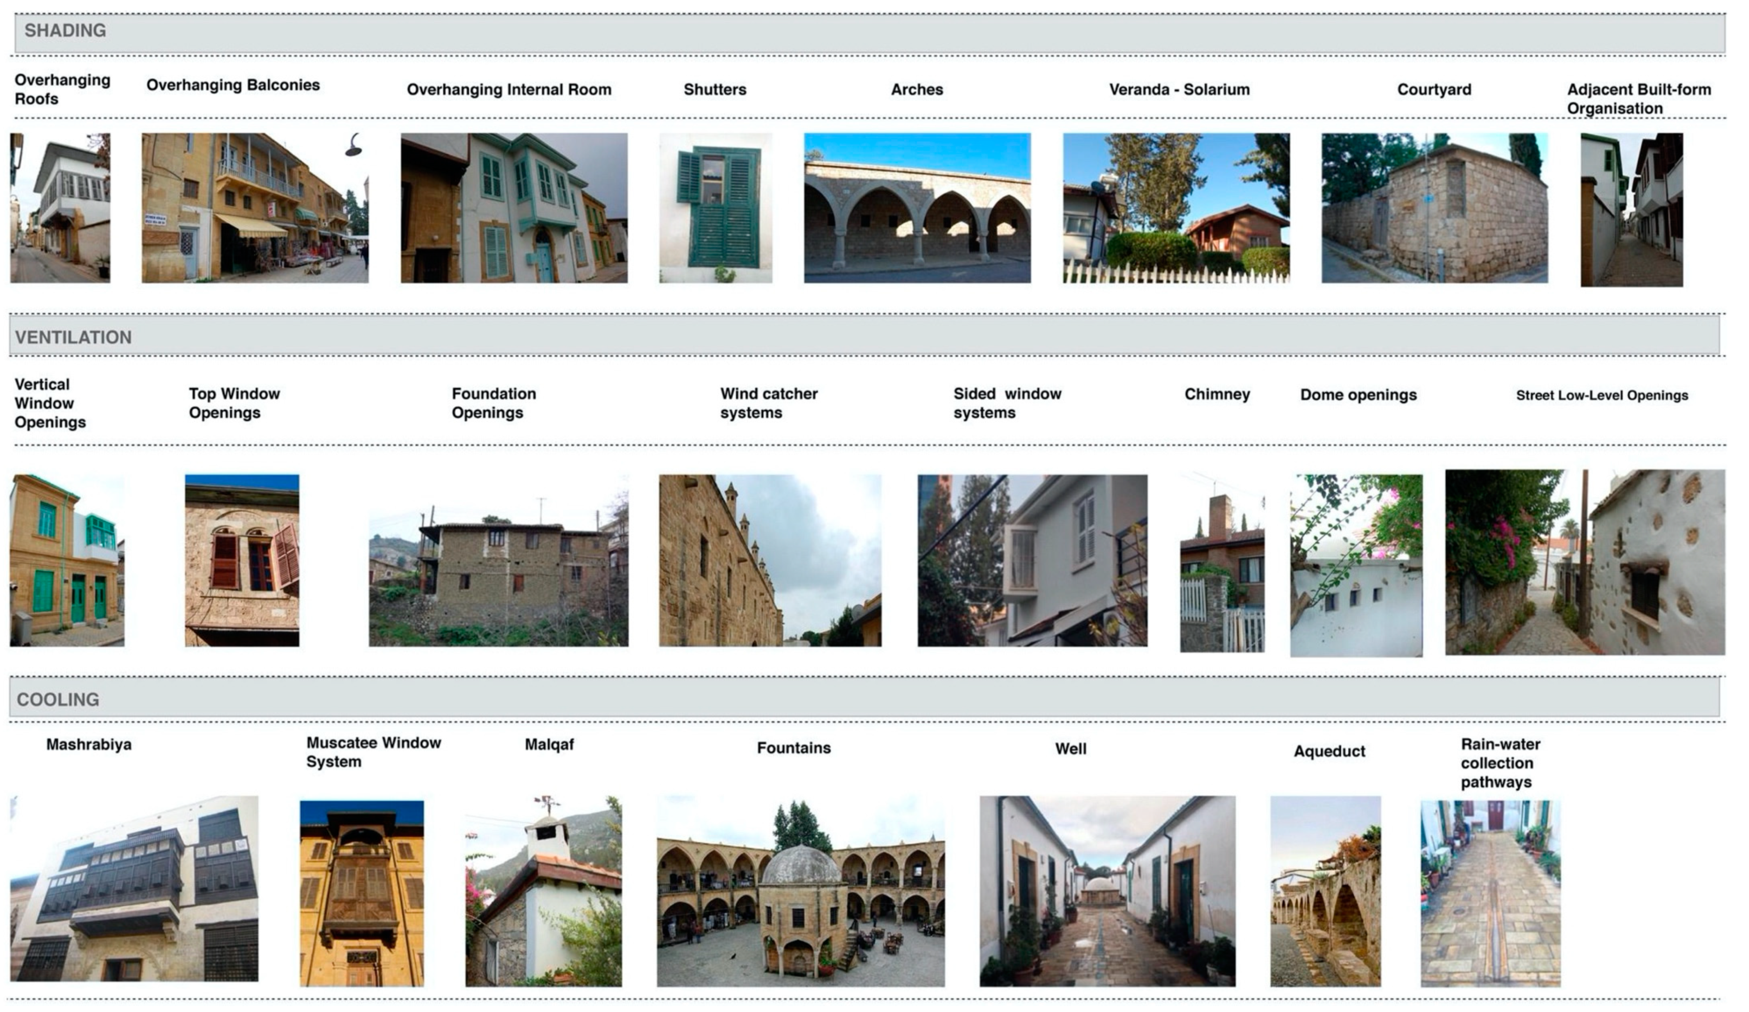The image size is (1749, 1012).
Task: Select the VENTILATION section header
Action: coord(73,337)
